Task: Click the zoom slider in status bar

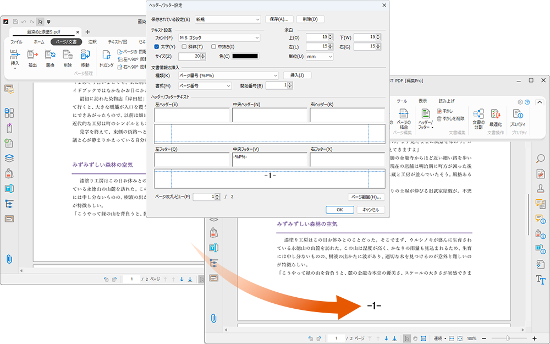Action: coord(508,338)
